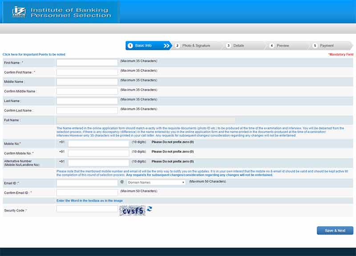Screen dimensions: 356x256
Task: Click the double-arrow chevron after Basic Info
Action: pos(167,45)
